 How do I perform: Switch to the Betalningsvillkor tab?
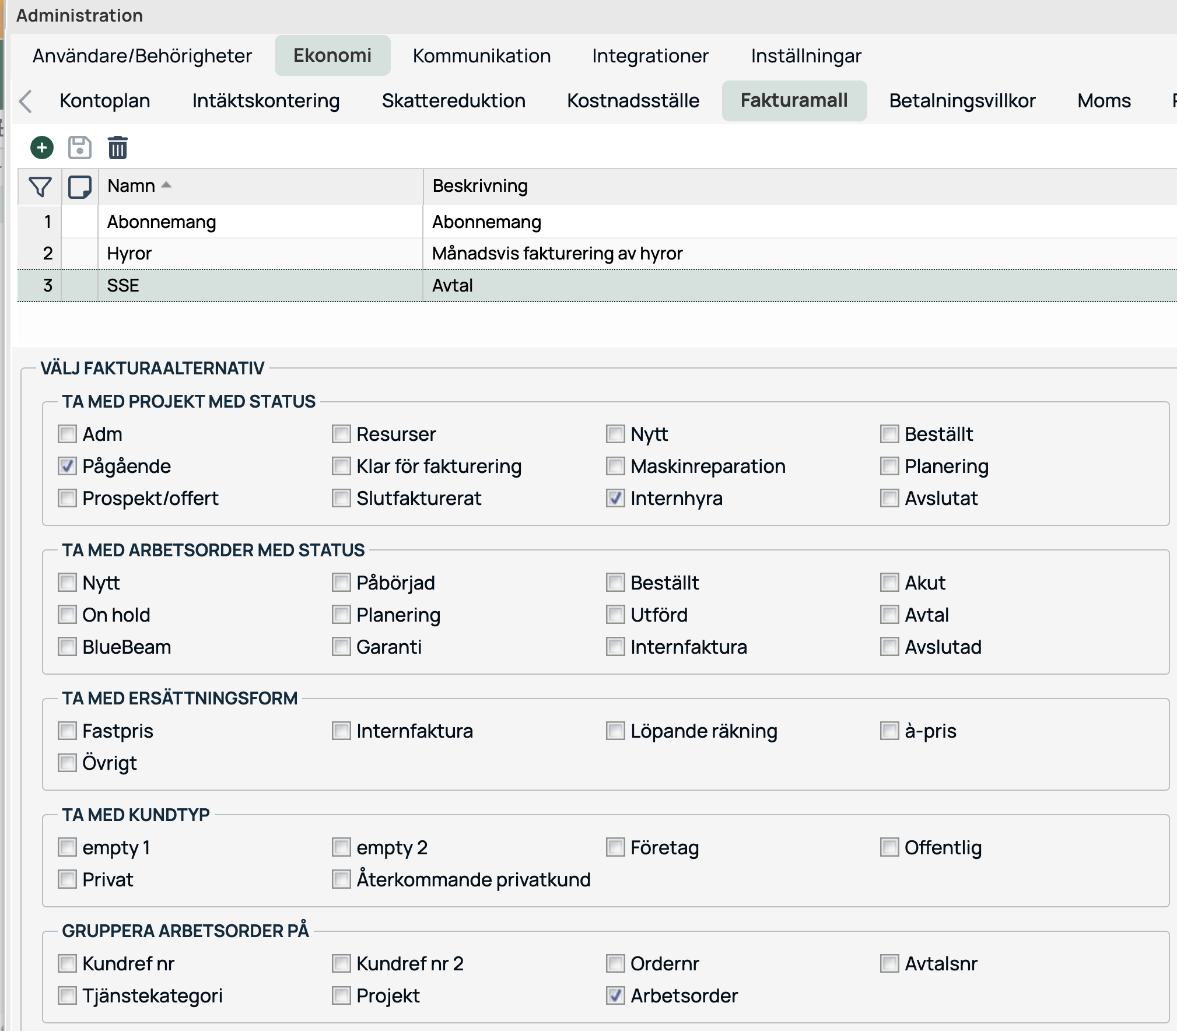(962, 101)
